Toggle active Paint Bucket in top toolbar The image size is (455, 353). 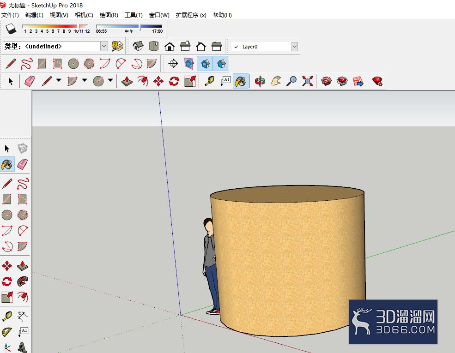click(x=241, y=81)
